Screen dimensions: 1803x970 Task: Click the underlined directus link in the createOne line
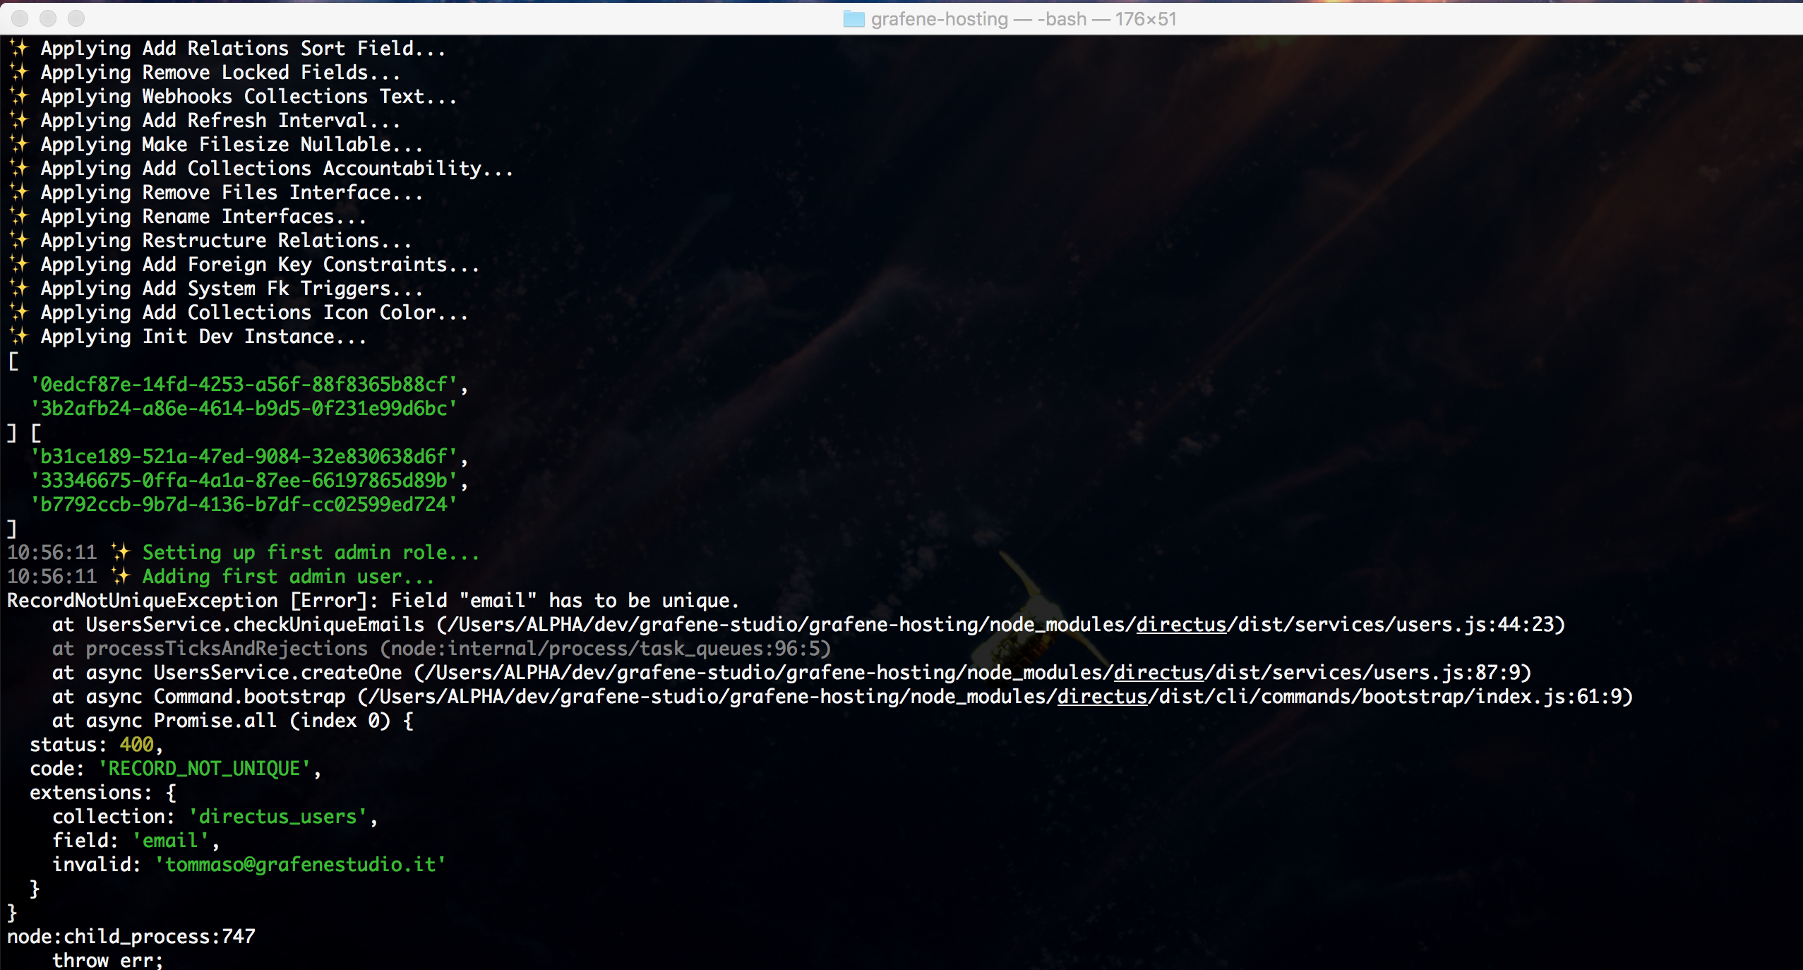coord(1158,673)
